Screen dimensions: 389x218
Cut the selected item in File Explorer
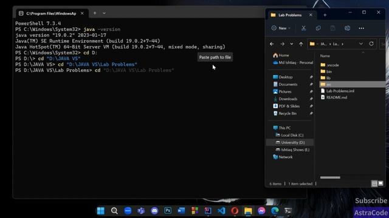(x=303, y=28)
